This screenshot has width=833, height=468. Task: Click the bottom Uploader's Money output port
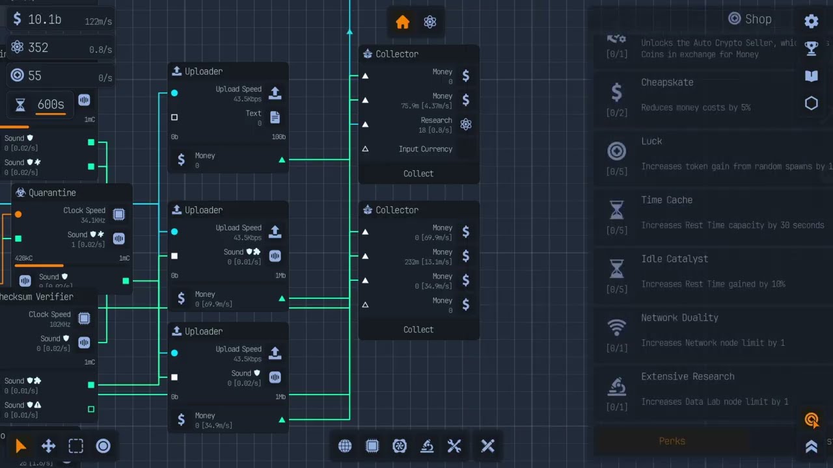[282, 420]
